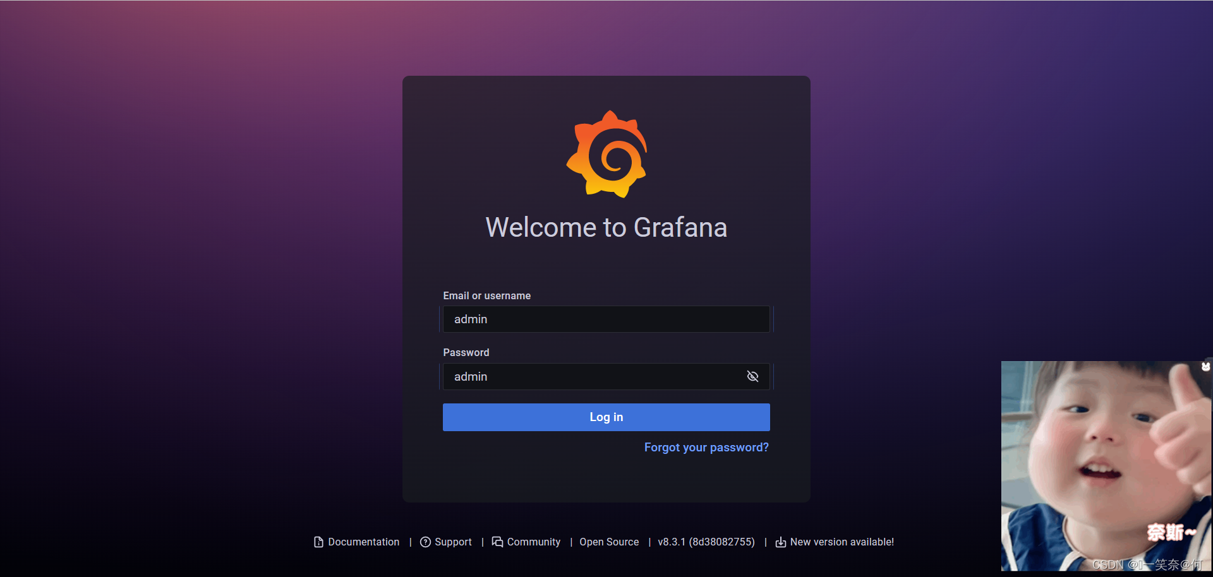
Task: Click the Support question mark icon
Action: point(425,542)
